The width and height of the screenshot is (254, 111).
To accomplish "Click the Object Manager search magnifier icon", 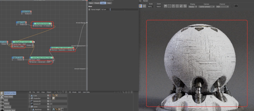I will (58, 92).
